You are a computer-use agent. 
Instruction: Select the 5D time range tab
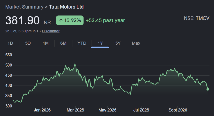[28, 43]
